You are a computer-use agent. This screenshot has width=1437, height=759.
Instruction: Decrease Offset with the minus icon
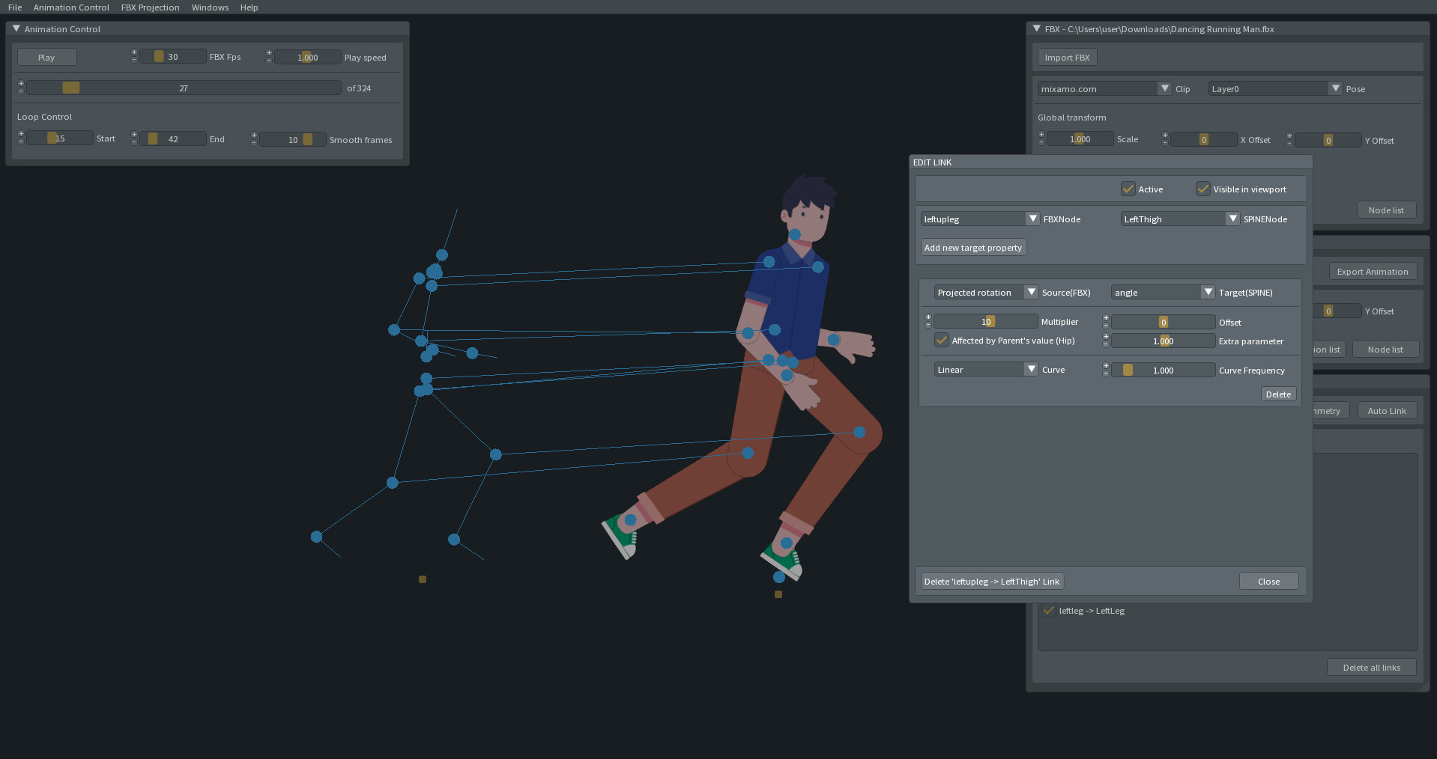tap(1106, 326)
